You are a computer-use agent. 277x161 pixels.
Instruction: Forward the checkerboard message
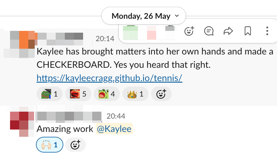(x=228, y=31)
